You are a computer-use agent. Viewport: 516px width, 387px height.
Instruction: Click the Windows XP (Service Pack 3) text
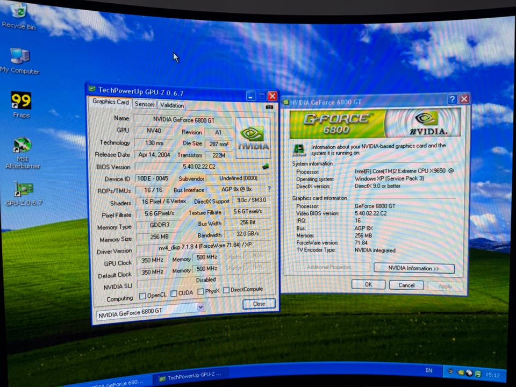point(389,178)
